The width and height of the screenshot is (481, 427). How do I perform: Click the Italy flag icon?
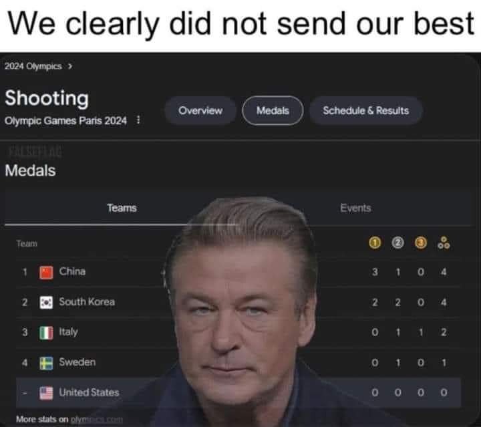[46, 333]
